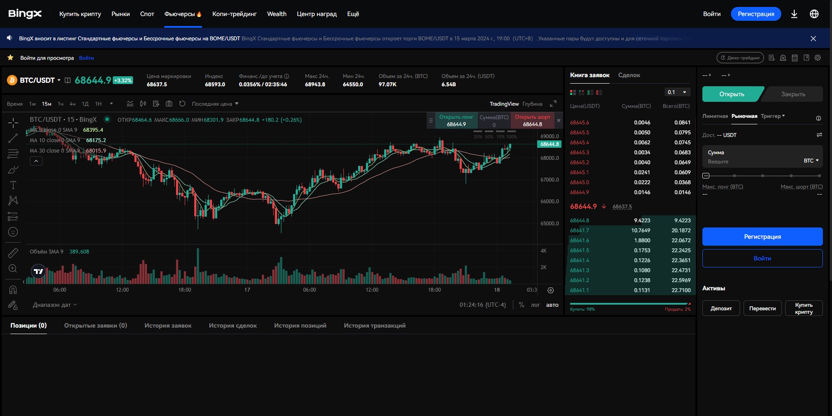Open the Last price dropdown

pos(215,104)
